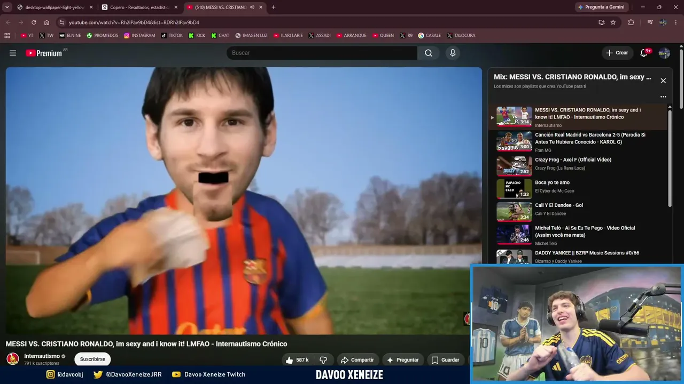The height and width of the screenshot is (384, 684).
Task: Select Boca yo te amo playlist item
Action: (x=578, y=188)
